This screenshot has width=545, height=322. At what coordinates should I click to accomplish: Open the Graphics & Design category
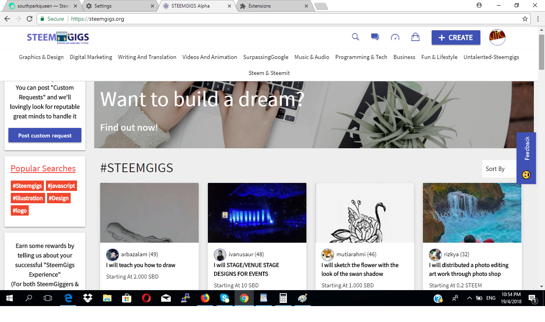(41, 57)
